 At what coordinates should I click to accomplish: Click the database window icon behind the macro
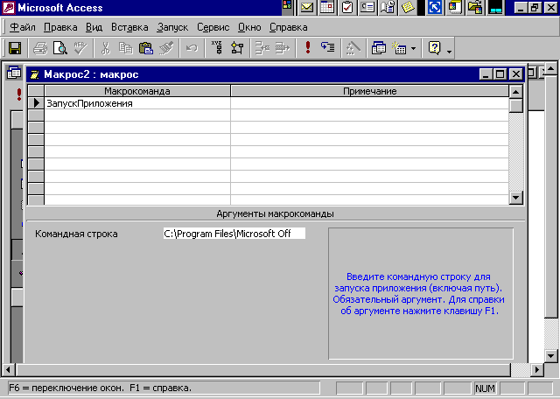[14, 73]
